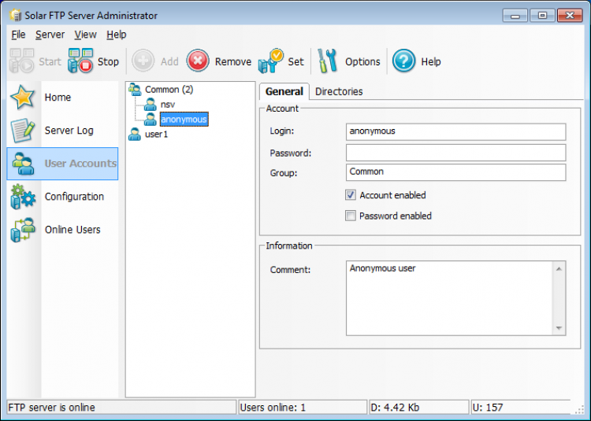Click the Online Users icon
The height and width of the screenshot is (421, 591).
tap(23, 230)
